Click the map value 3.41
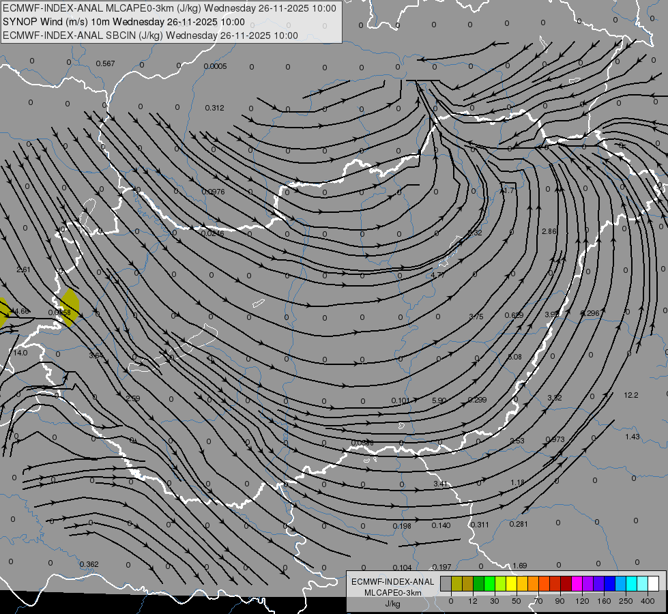This screenshot has width=668, height=614. point(441,484)
